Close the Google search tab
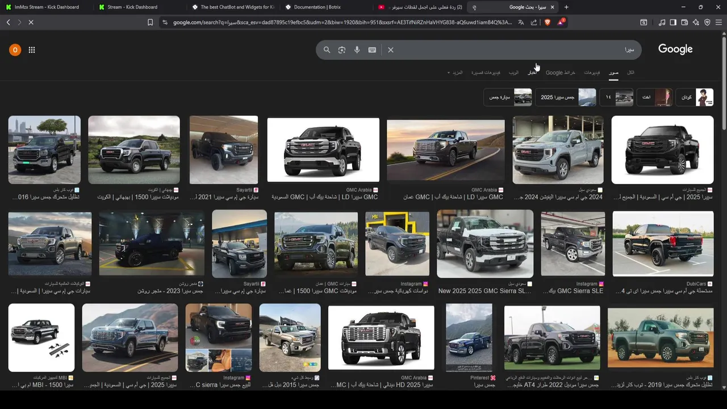The width and height of the screenshot is (727, 409). (x=552, y=7)
